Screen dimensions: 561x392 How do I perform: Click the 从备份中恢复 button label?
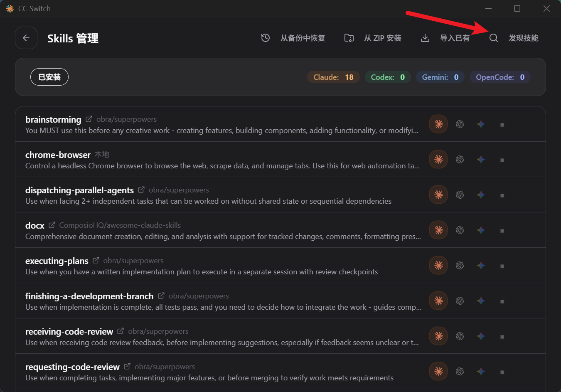[x=303, y=38]
